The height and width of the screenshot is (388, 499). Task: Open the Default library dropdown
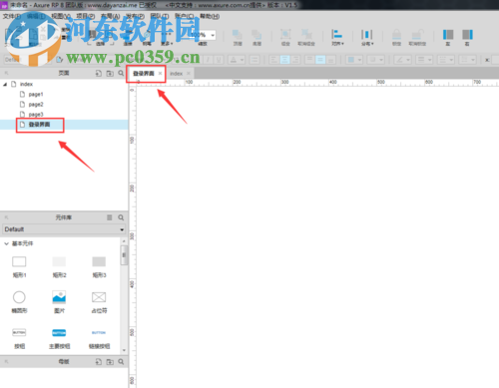(64, 229)
